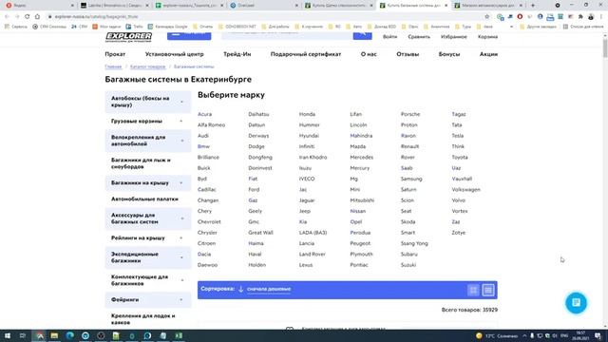Open Edge browser from taskbar
608x342 pixels.
[x=69, y=335]
